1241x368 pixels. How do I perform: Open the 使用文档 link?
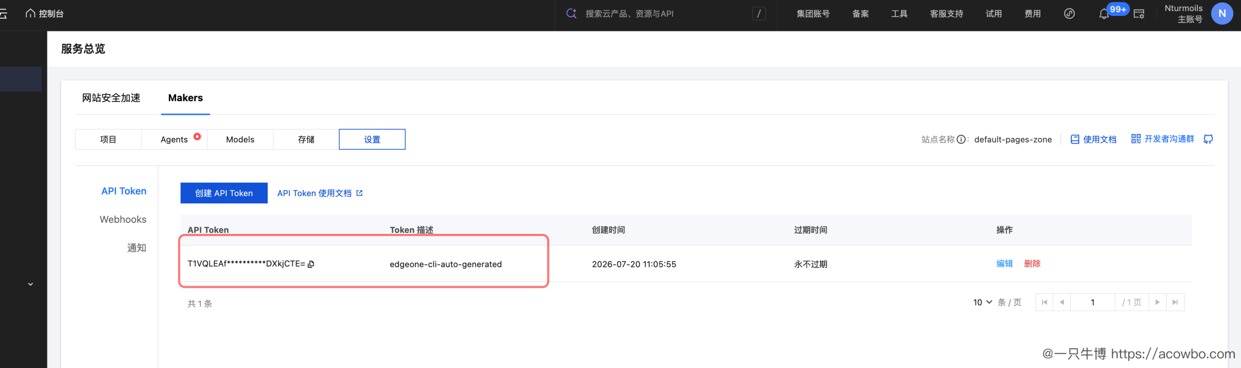1093,139
